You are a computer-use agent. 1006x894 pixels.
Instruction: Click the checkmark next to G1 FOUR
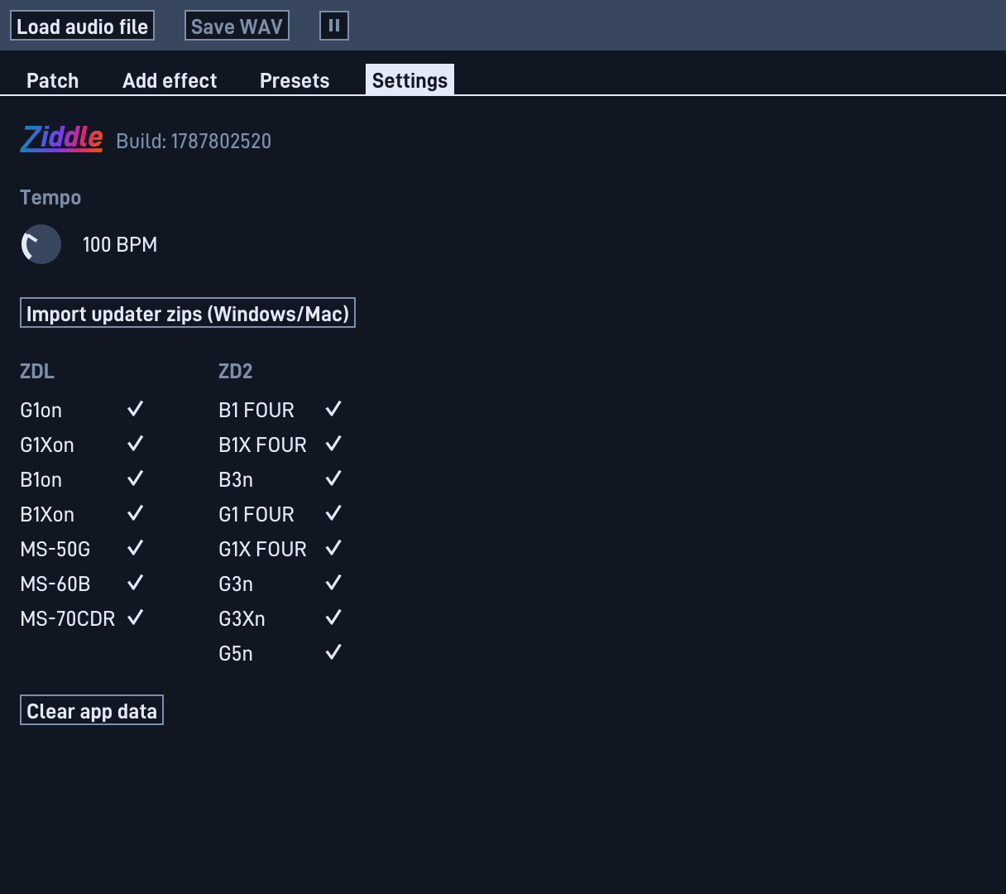(333, 513)
